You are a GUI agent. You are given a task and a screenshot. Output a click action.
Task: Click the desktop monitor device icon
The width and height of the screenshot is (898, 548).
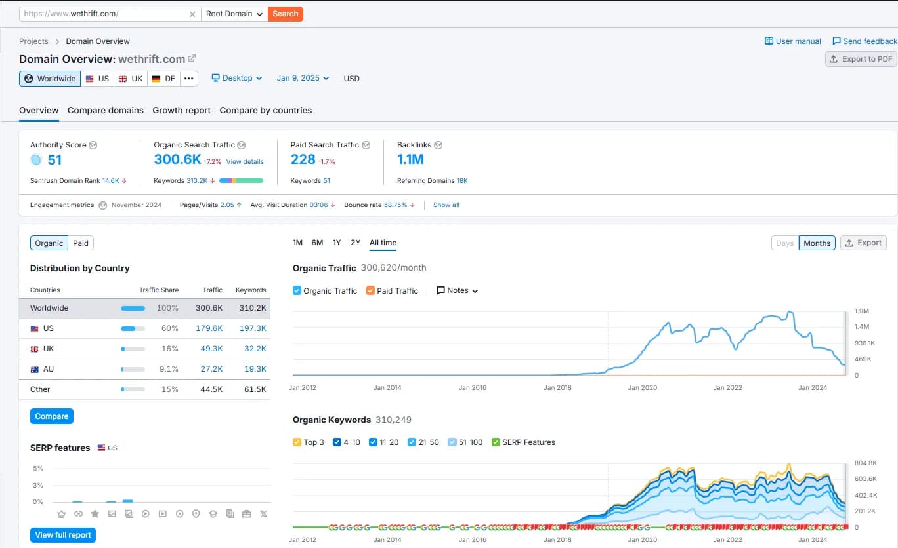click(x=215, y=78)
